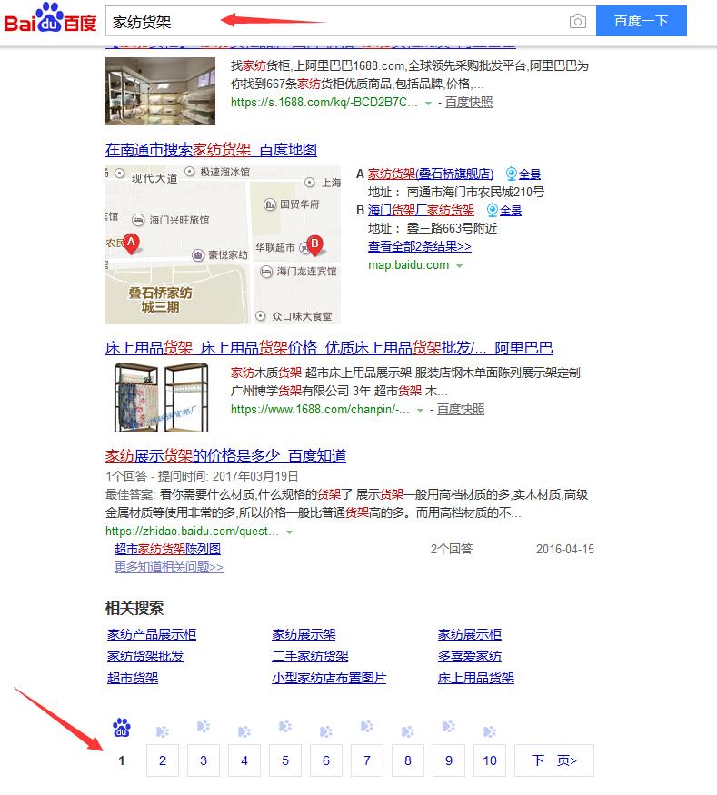Image resolution: width=717 pixels, height=795 pixels.
Task: Go to results page 2
Action: [163, 760]
